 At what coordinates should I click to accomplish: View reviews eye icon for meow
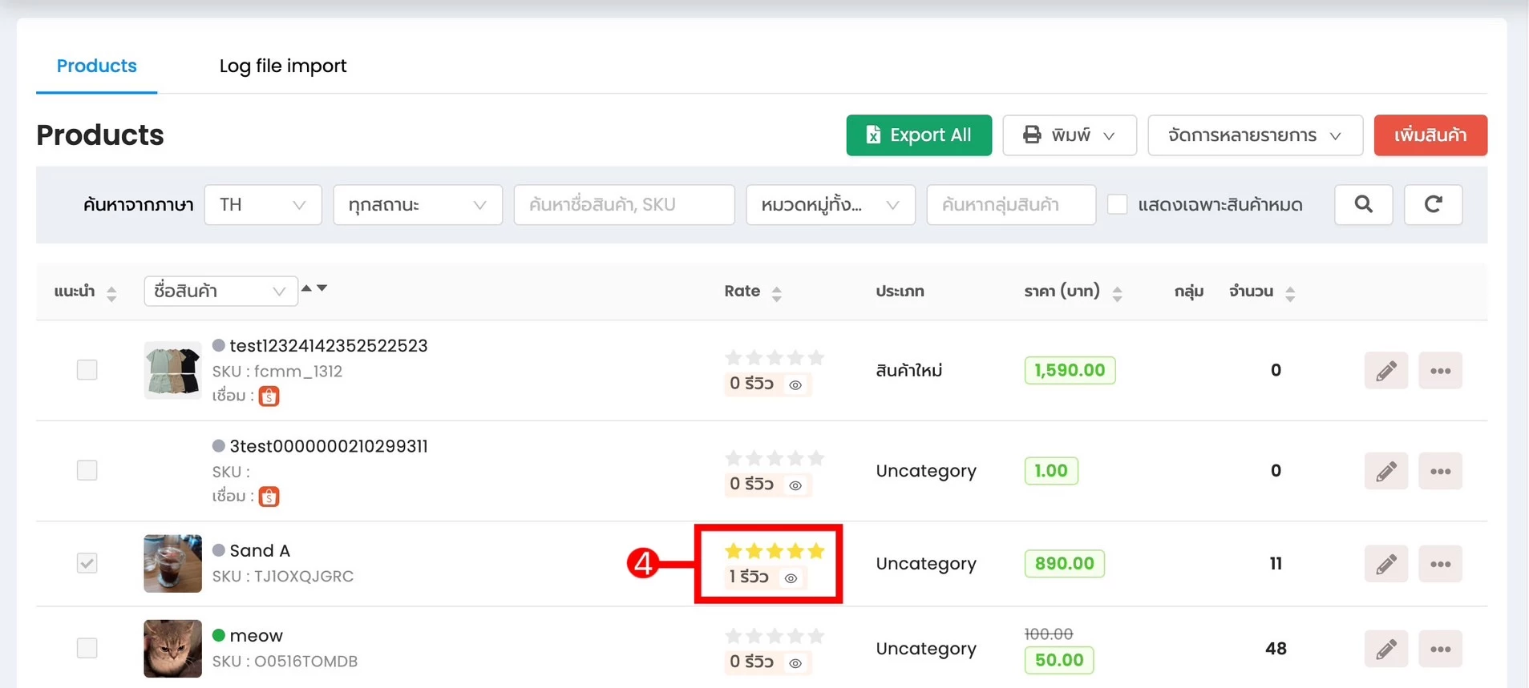(x=795, y=663)
